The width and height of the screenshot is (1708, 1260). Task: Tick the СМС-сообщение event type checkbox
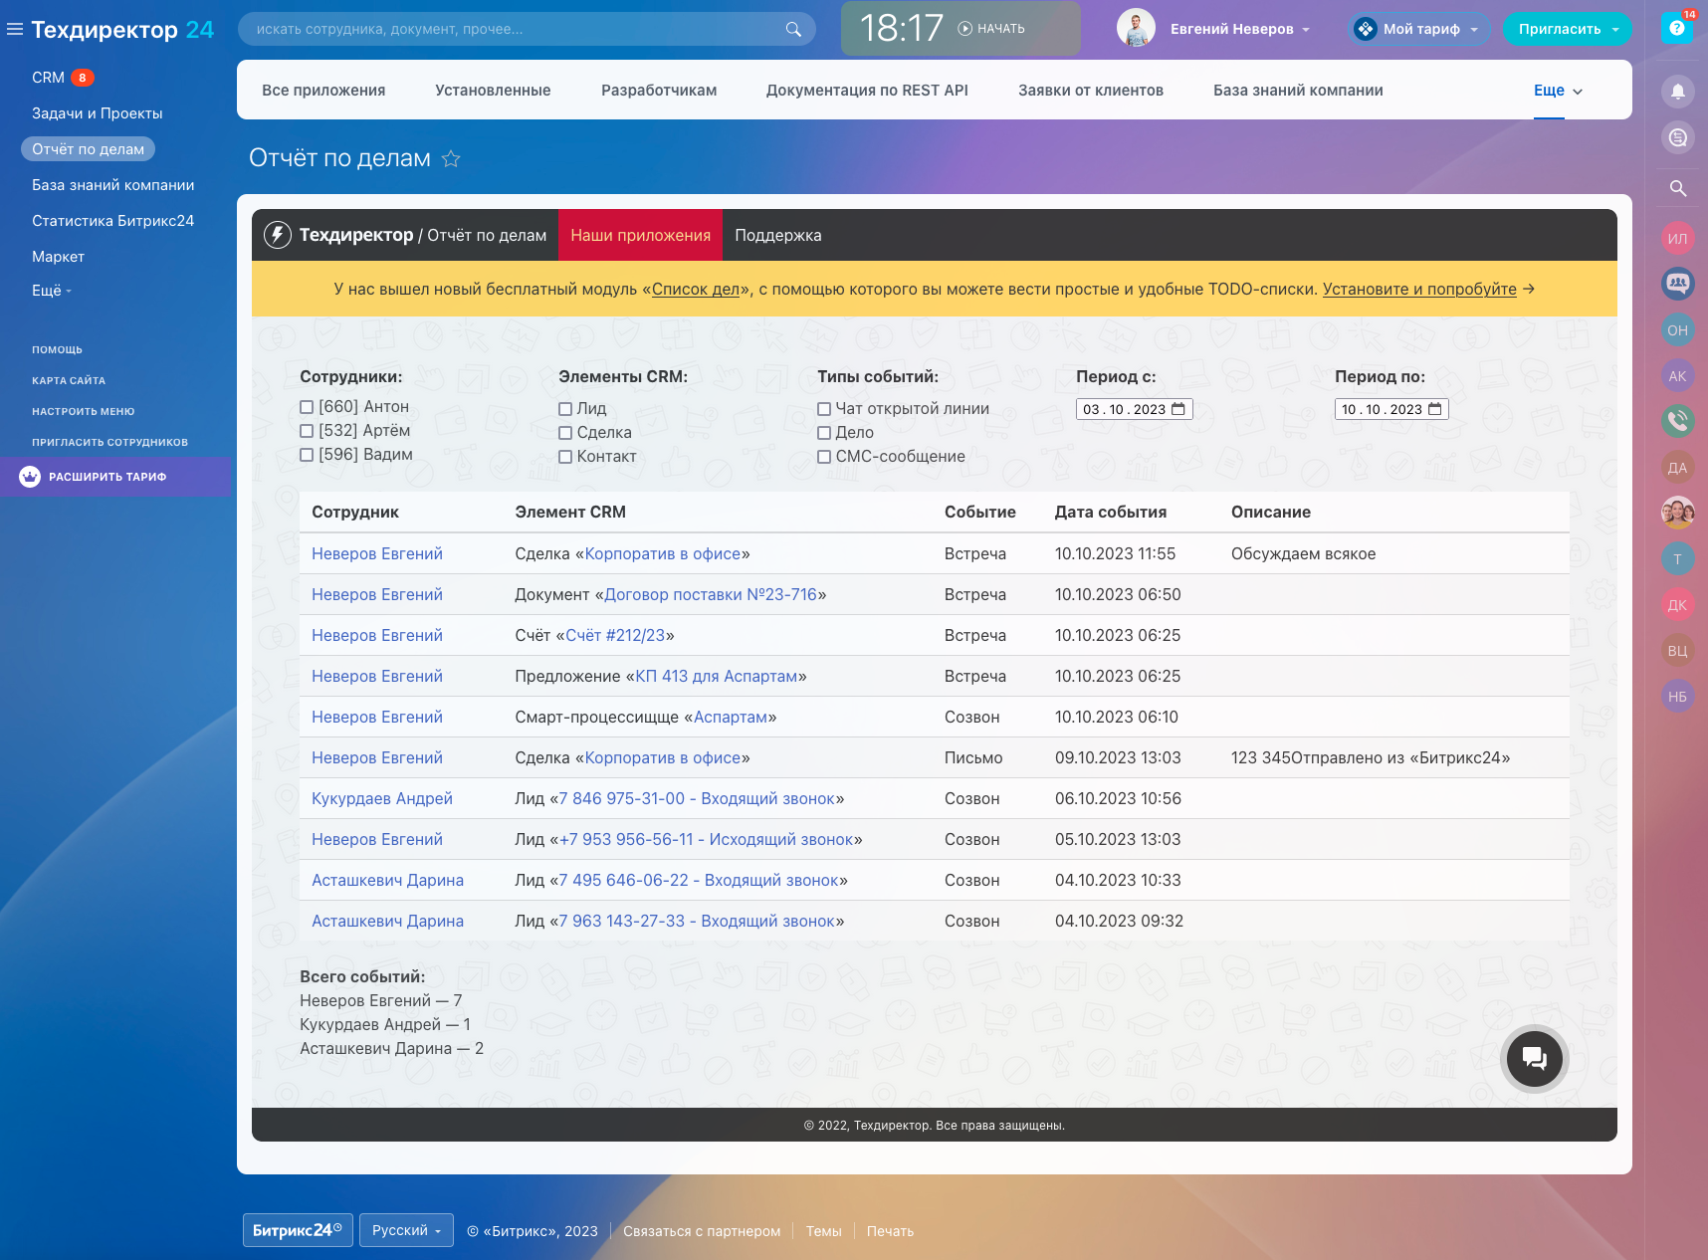click(824, 457)
